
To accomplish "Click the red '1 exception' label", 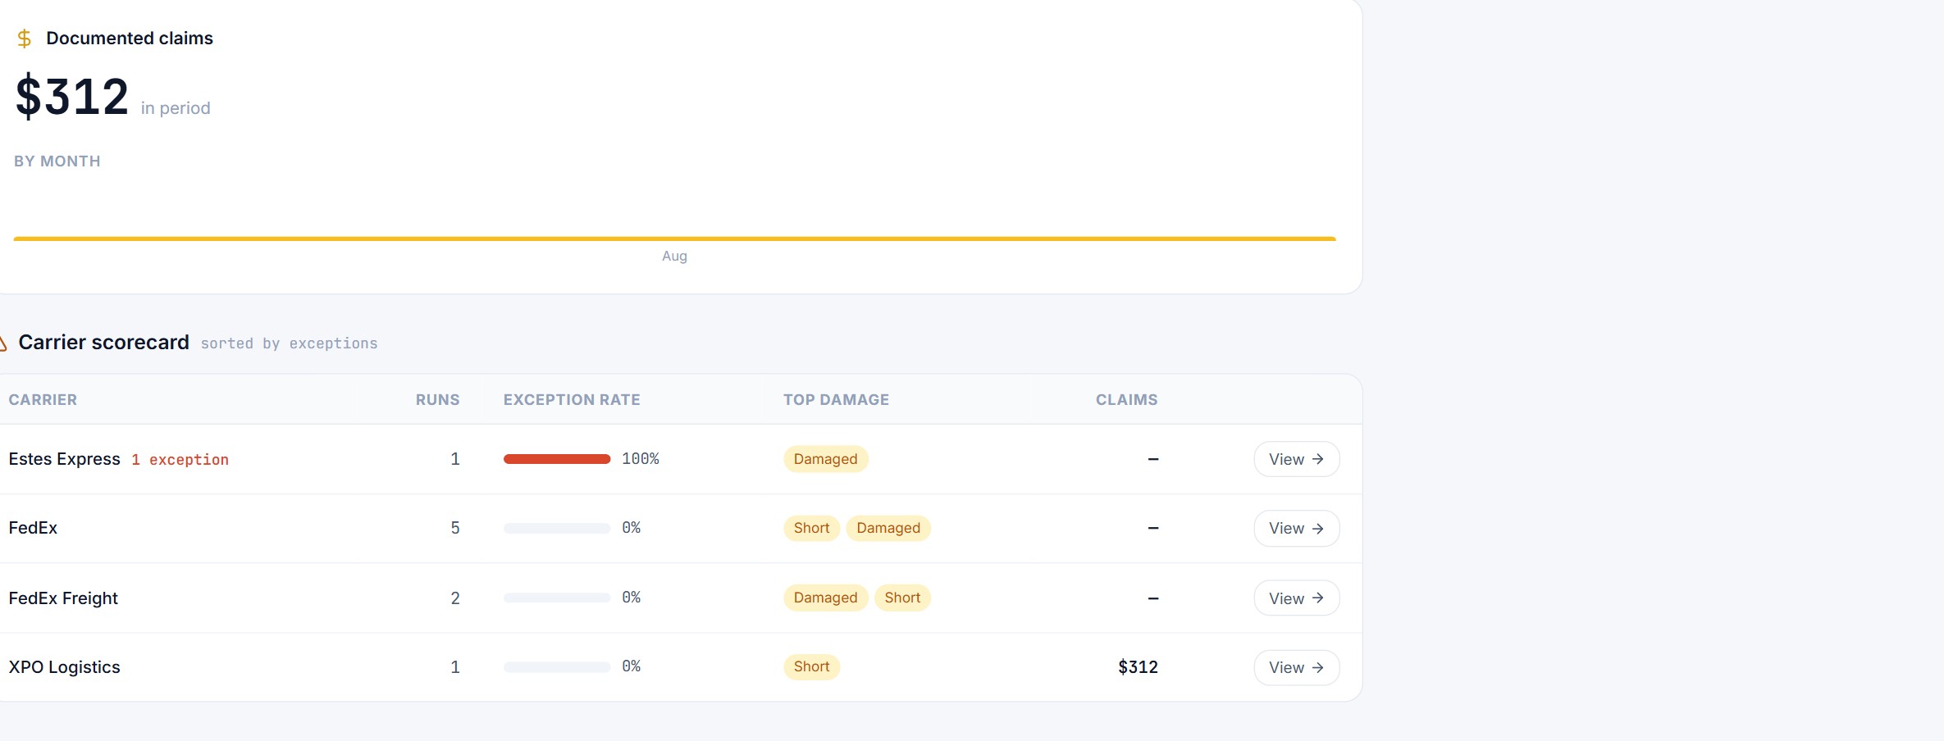I will point(180,460).
